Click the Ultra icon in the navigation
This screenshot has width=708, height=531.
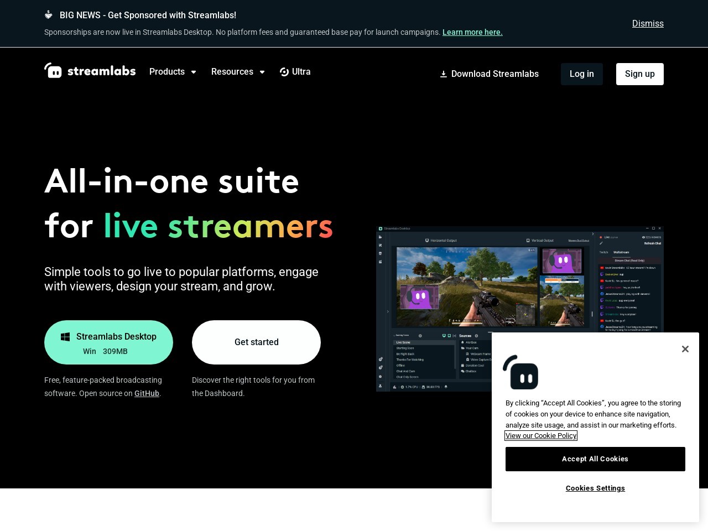pos(284,72)
